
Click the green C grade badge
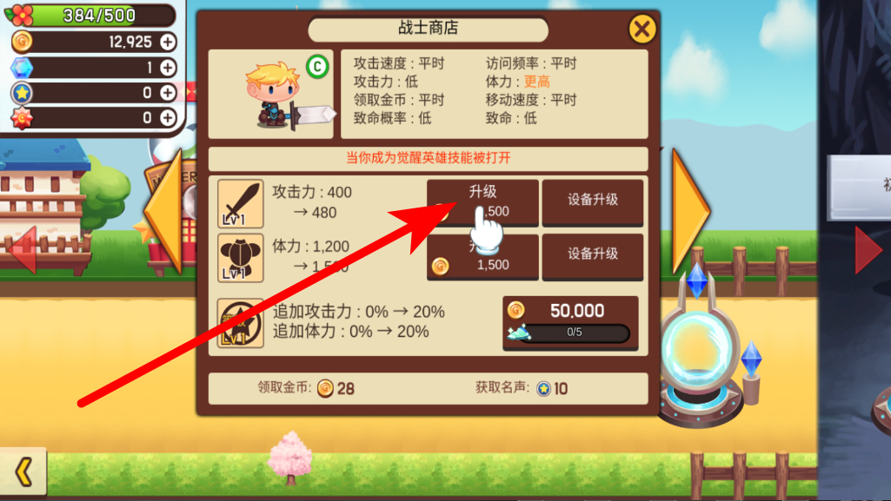pyautogui.click(x=317, y=67)
